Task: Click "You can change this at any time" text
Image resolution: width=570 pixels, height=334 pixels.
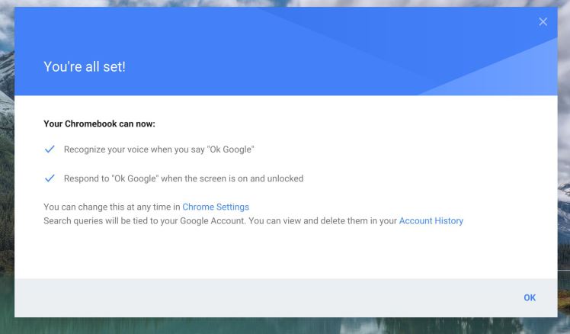Action: 112,207
